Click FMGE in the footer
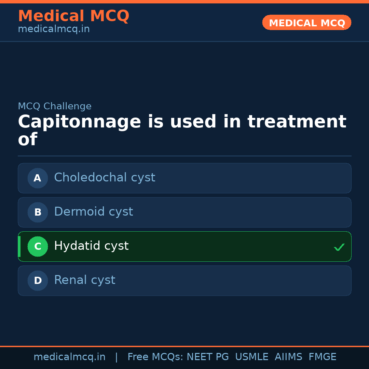Screen dimensions: 369x369 pyautogui.click(x=322, y=357)
